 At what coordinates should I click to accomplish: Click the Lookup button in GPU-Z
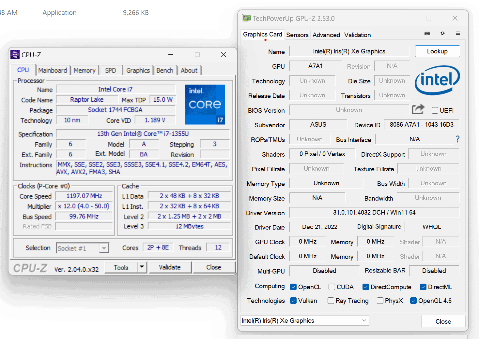(x=437, y=51)
